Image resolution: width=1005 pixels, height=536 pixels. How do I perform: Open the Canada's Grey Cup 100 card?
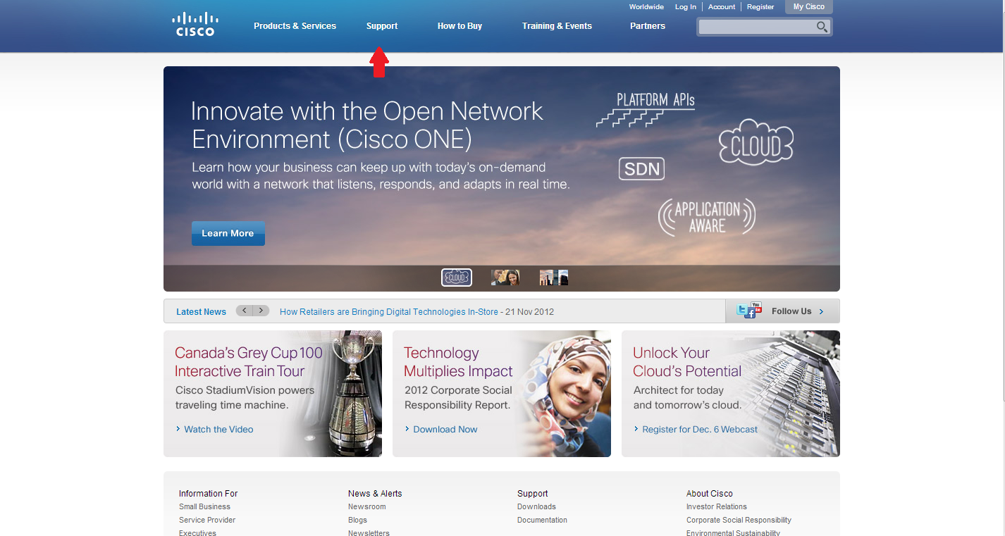tap(273, 394)
